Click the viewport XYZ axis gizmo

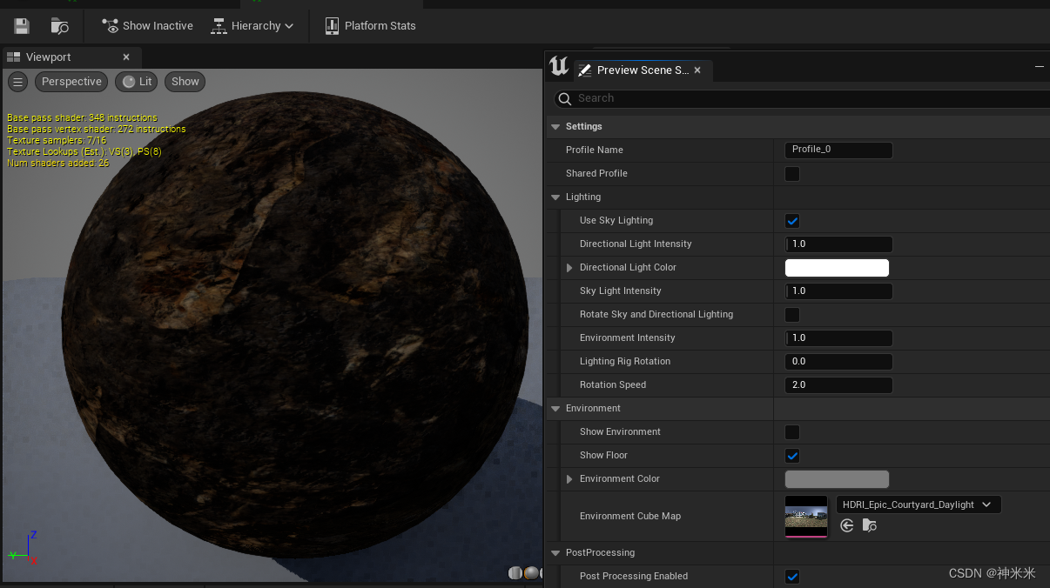[x=24, y=548]
